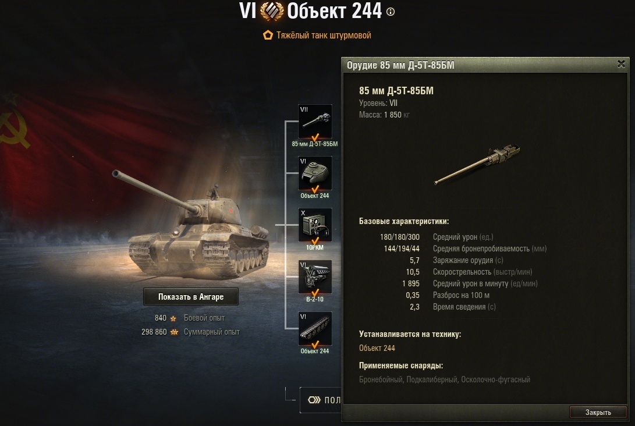635x426 pixels.
Task: Select the 10РКМ radio module icon
Action: [x=315, y=225]
